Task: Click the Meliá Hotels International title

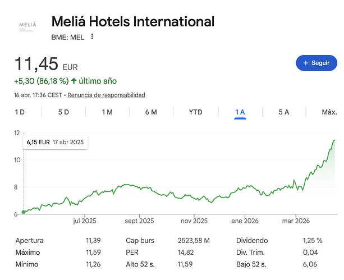Action: (x=132, y=22)
